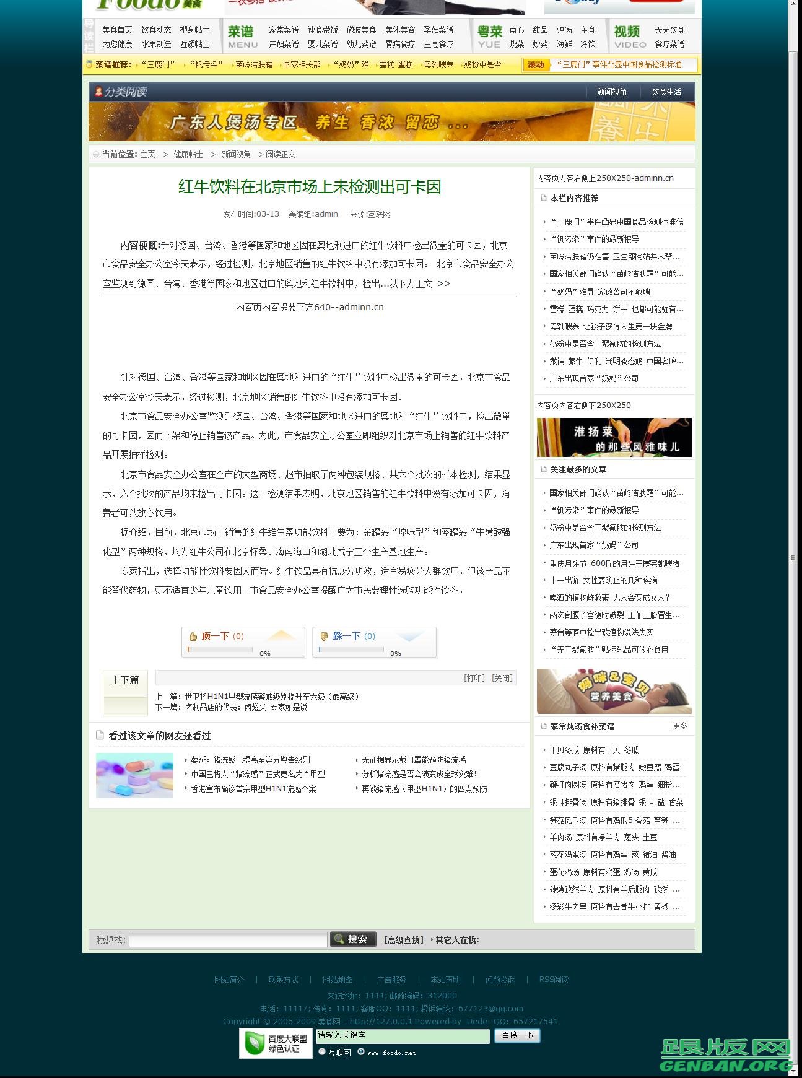Viewport: 802px width, 1078px height.
Task: Click the thumbs-up 顶一下 icon
Action: (193, 636)
